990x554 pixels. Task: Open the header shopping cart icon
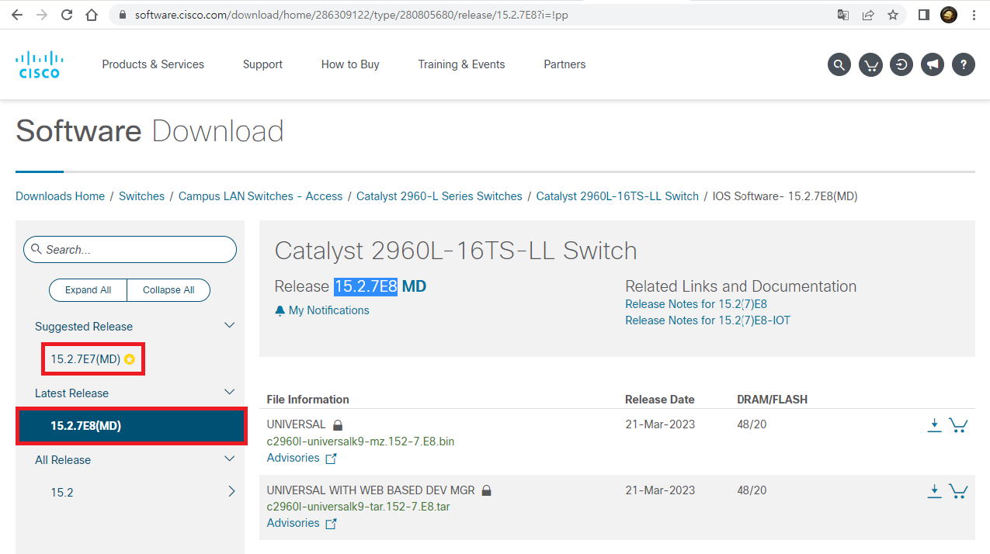pos(870,64)
